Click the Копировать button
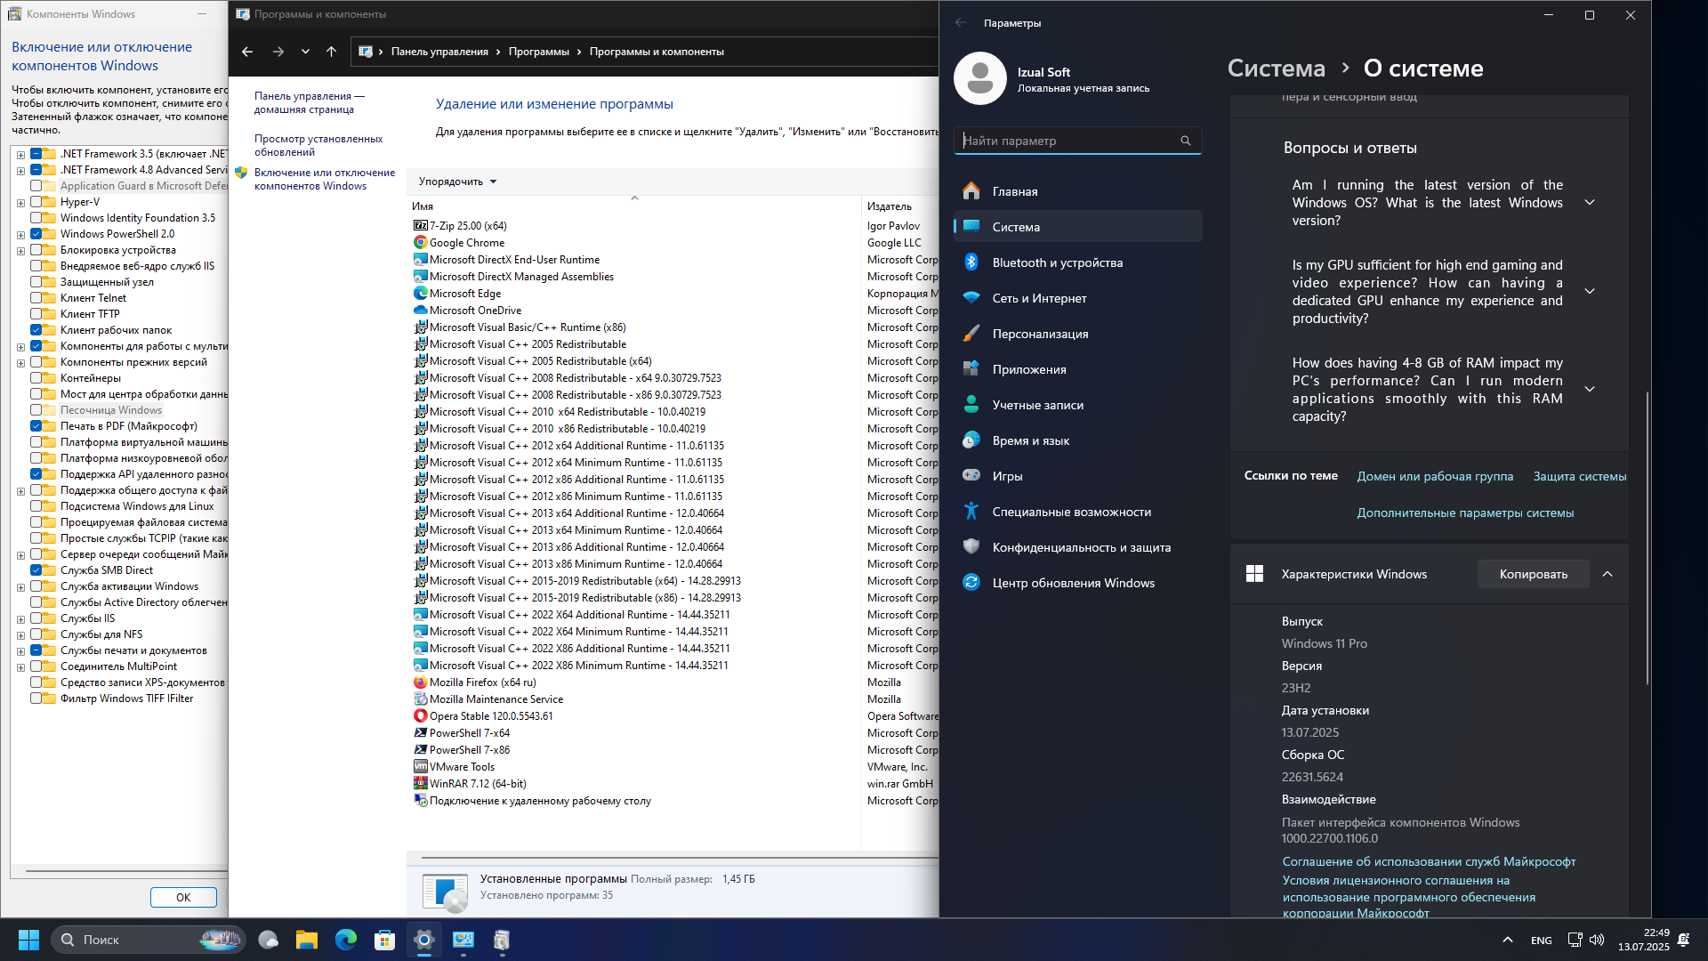Image resolution: width=1708 pixels, height=961 pixels. click(x=1534, y=574)
